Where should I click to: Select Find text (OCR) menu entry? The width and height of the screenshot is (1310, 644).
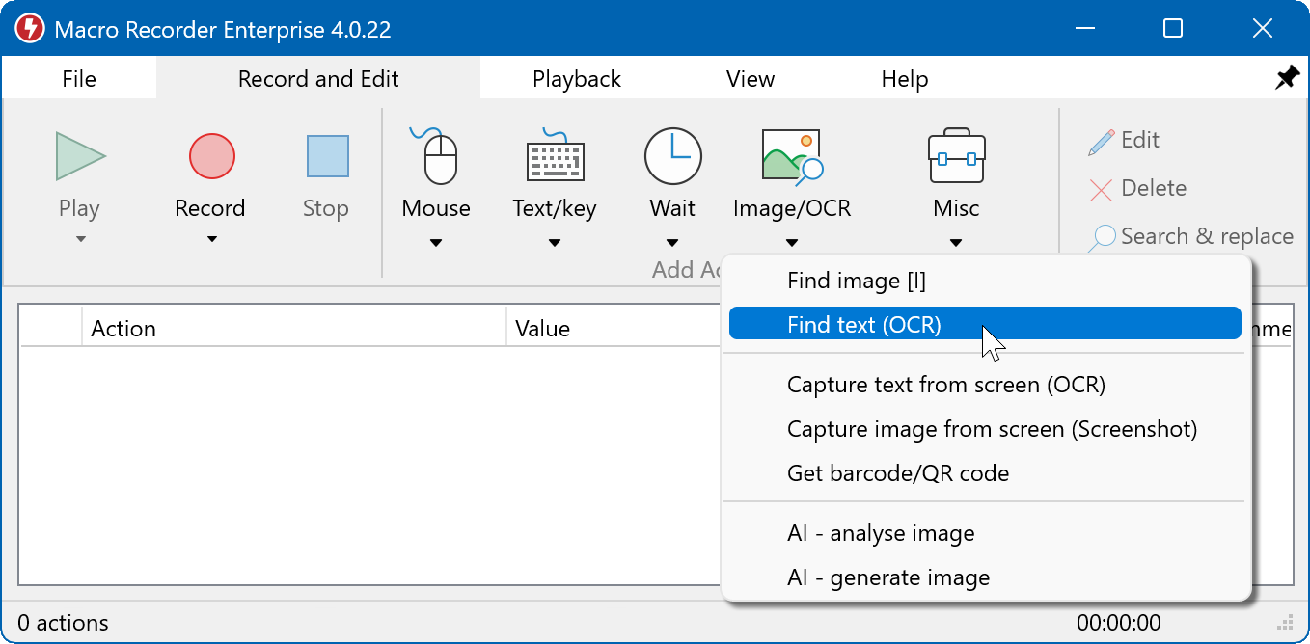point(865,324)
